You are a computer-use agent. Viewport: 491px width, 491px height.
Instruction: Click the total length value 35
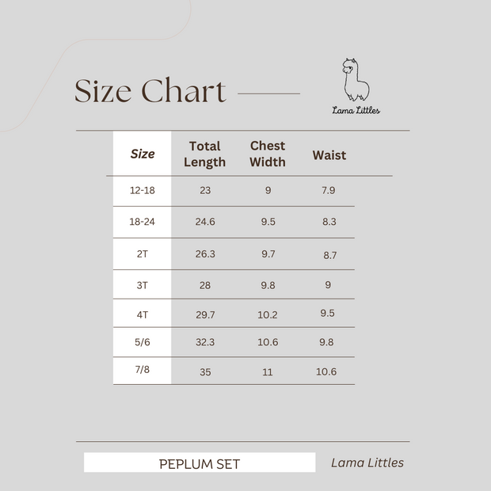pos(205,371)
